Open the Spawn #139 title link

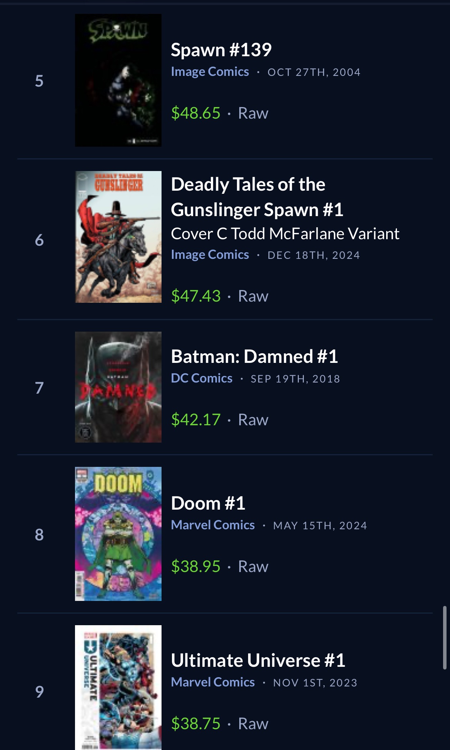pyautogui.click(x=221, y=50)
